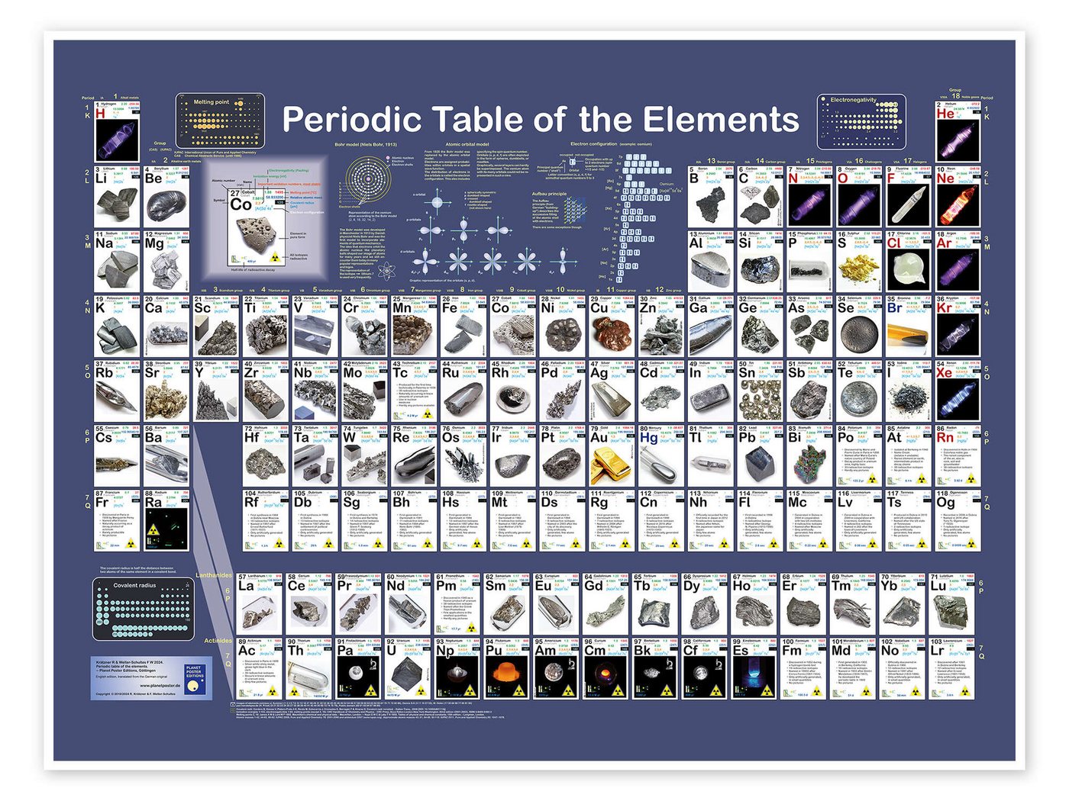Select the Silicon (Si) element card
This screenshot has width=1069, height=801.
coord(761,261)
